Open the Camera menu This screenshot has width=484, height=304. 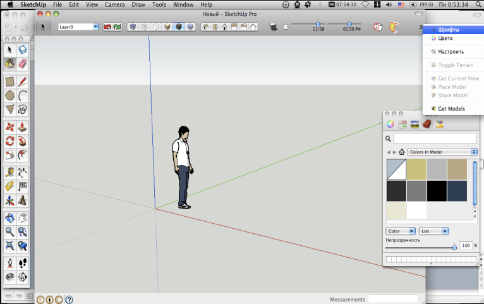114,4
